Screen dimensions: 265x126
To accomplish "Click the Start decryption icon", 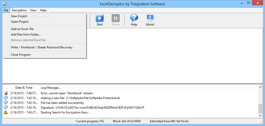I will coord(100,18).
